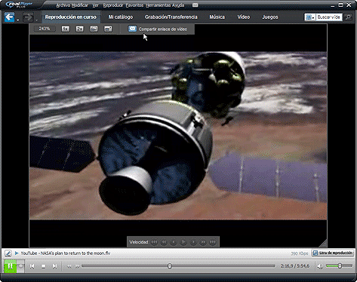Click the blue back arrow button
This screenshot has height=282, width=357.
pos(9,17)
